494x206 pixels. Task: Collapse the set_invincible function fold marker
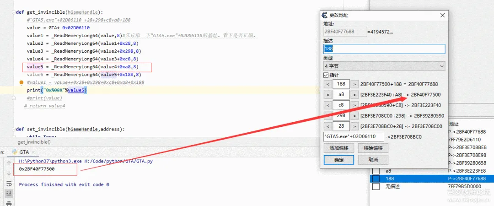click(13, 129)
